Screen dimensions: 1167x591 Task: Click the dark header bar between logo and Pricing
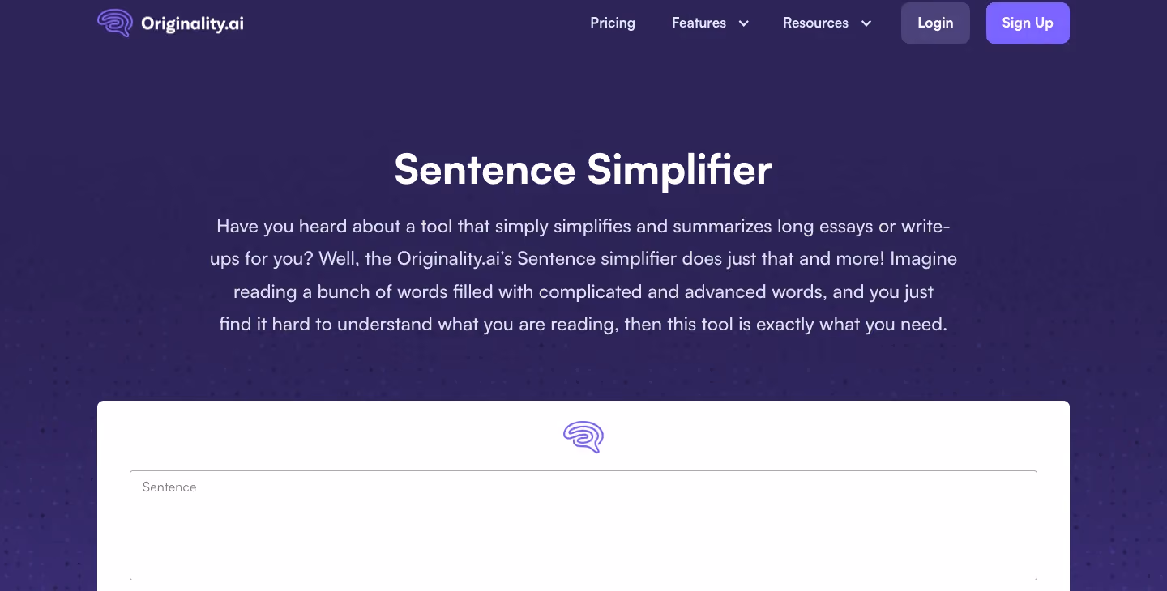[x=413, y=23]
